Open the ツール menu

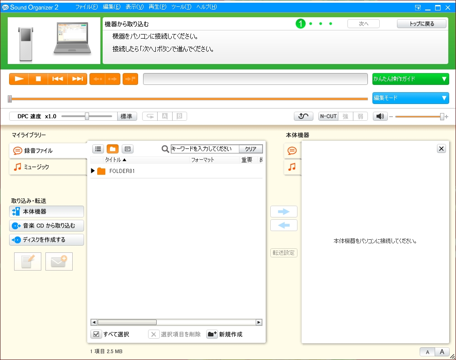pyautogui.click(x=180, y=6)
